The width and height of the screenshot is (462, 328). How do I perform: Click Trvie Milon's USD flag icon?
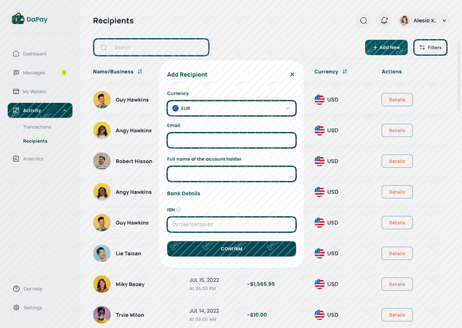(319, 315)
